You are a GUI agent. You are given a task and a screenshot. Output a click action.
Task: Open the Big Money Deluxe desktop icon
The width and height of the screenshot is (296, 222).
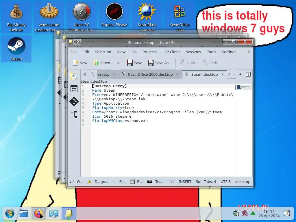coord(16,18)
